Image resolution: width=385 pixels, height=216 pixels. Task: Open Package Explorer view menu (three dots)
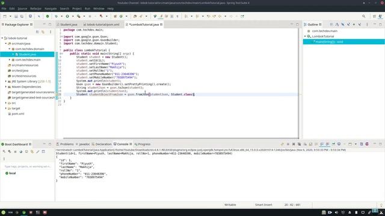tap(51, 32)
